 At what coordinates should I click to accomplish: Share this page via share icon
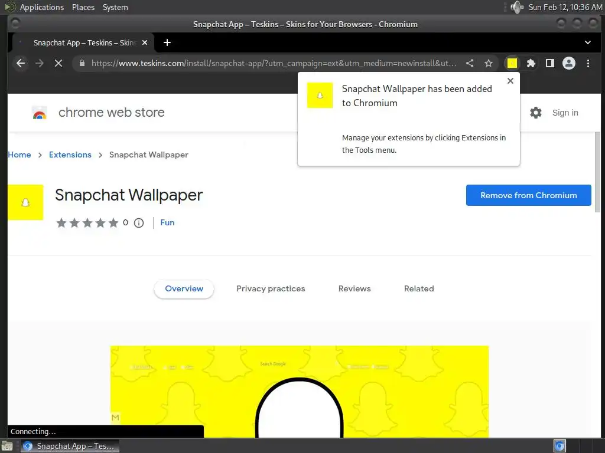coord(470,63)
